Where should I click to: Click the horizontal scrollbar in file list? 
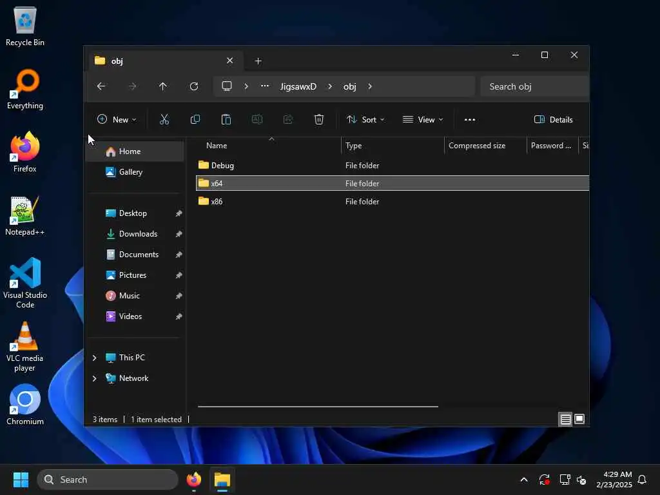(318, 407)
